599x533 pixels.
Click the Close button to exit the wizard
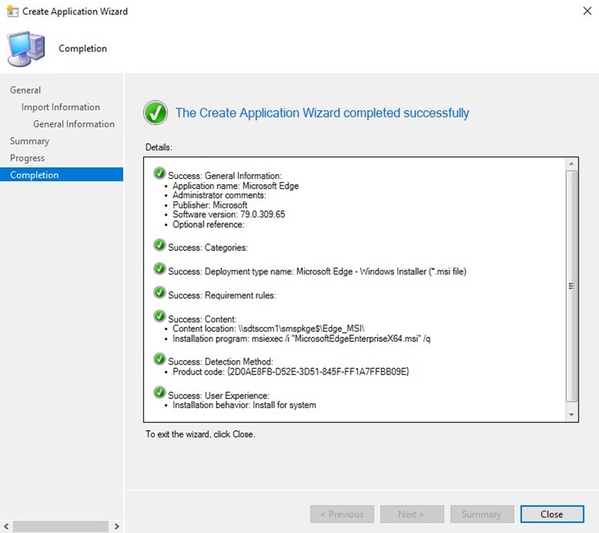point(552,514)
